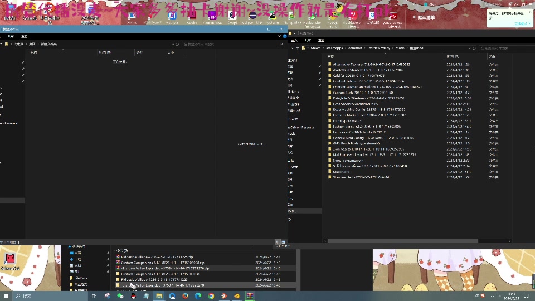The image size is (535, 301).
Task: Go to Mods in the address breadcrumb
Action: tap(400, 48)
